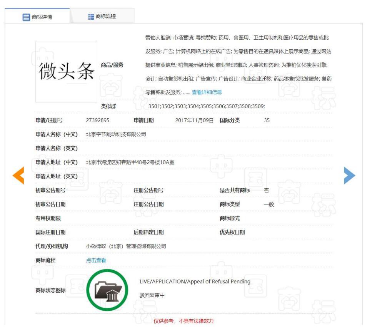367x330 pixels.
Task: Click the 微头条 trademark image
Action: coord(66,72)
